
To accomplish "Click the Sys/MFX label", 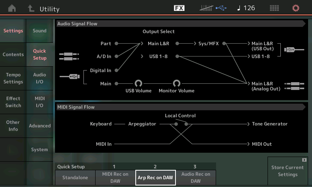I will 208,44.
